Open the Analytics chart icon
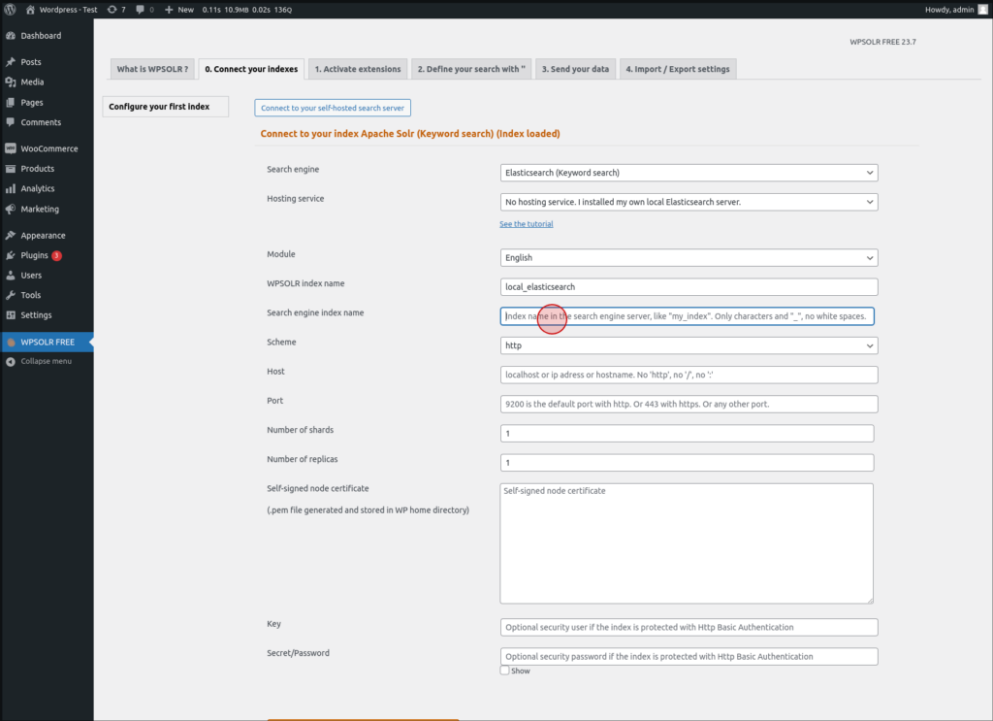The height and width of the screenshot is (721, 993). coord(10,188)
